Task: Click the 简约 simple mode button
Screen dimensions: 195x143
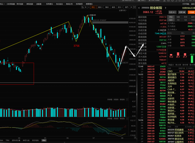Action: pos(127,7)
